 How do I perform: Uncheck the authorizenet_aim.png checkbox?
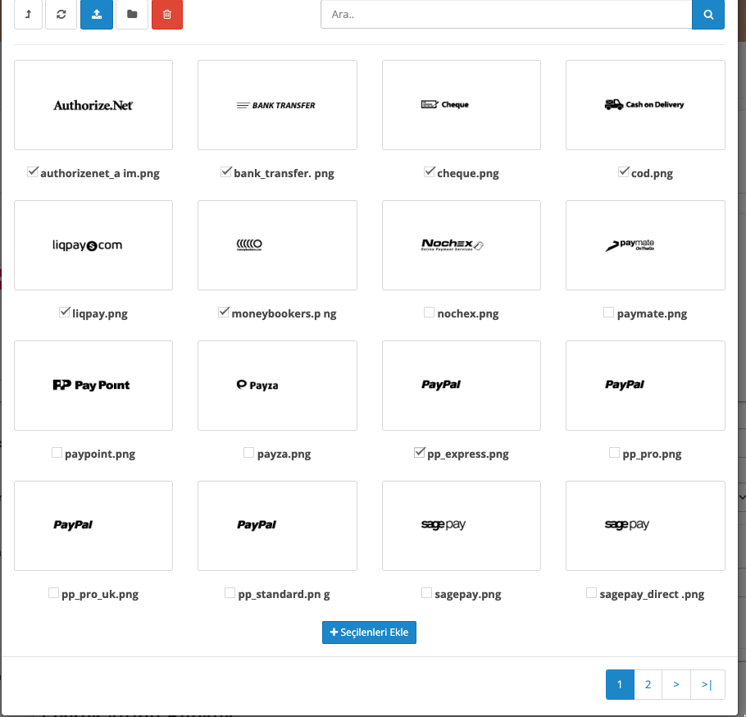(x=32, y=171)
